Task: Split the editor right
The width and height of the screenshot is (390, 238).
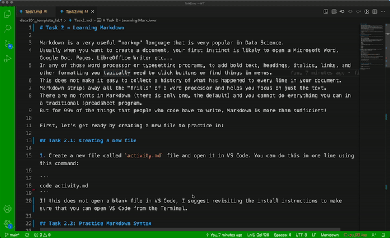Action: pos(374,12)
